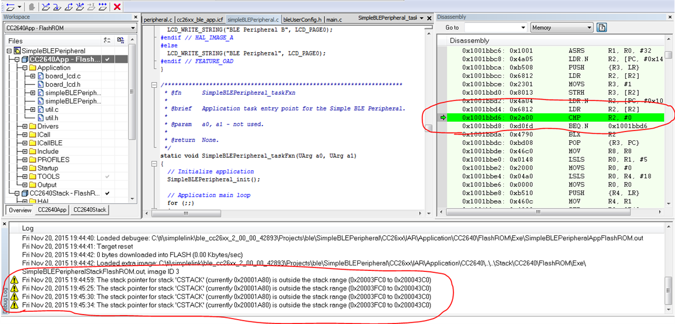Switch to the bleUserConfig.h editor tab

tap(303, 18)
